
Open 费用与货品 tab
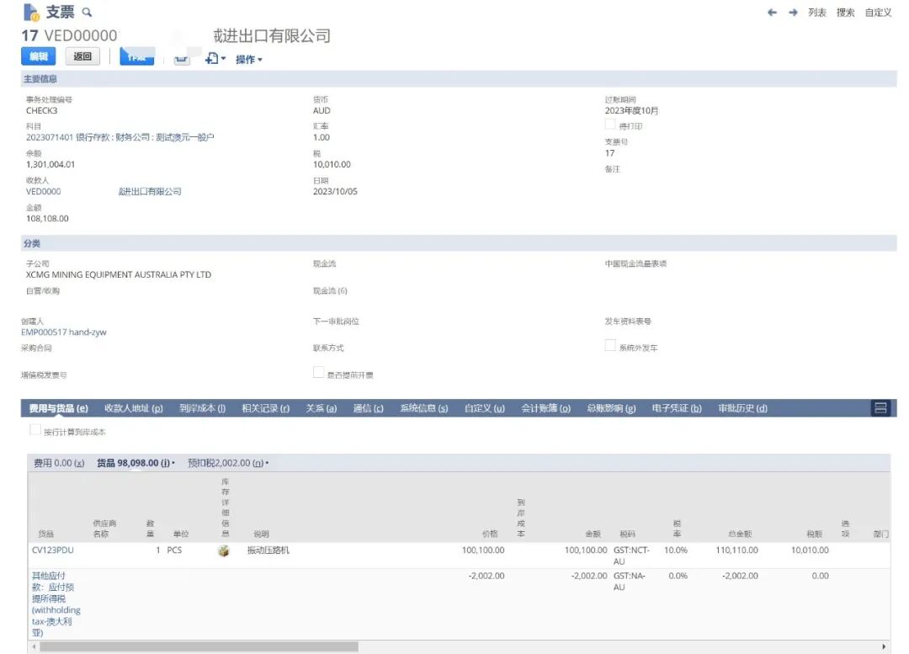pos(59,408)
